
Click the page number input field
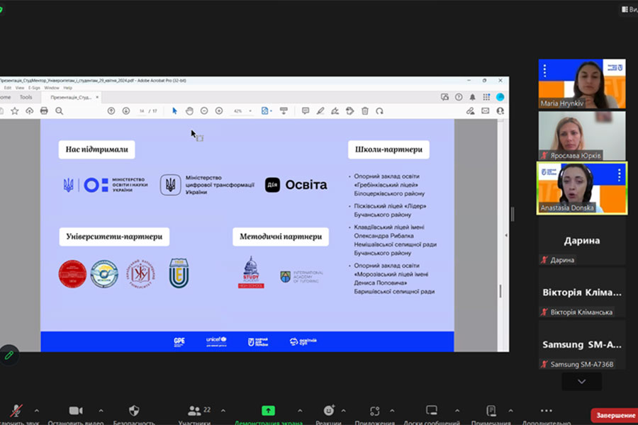(142, 111)
